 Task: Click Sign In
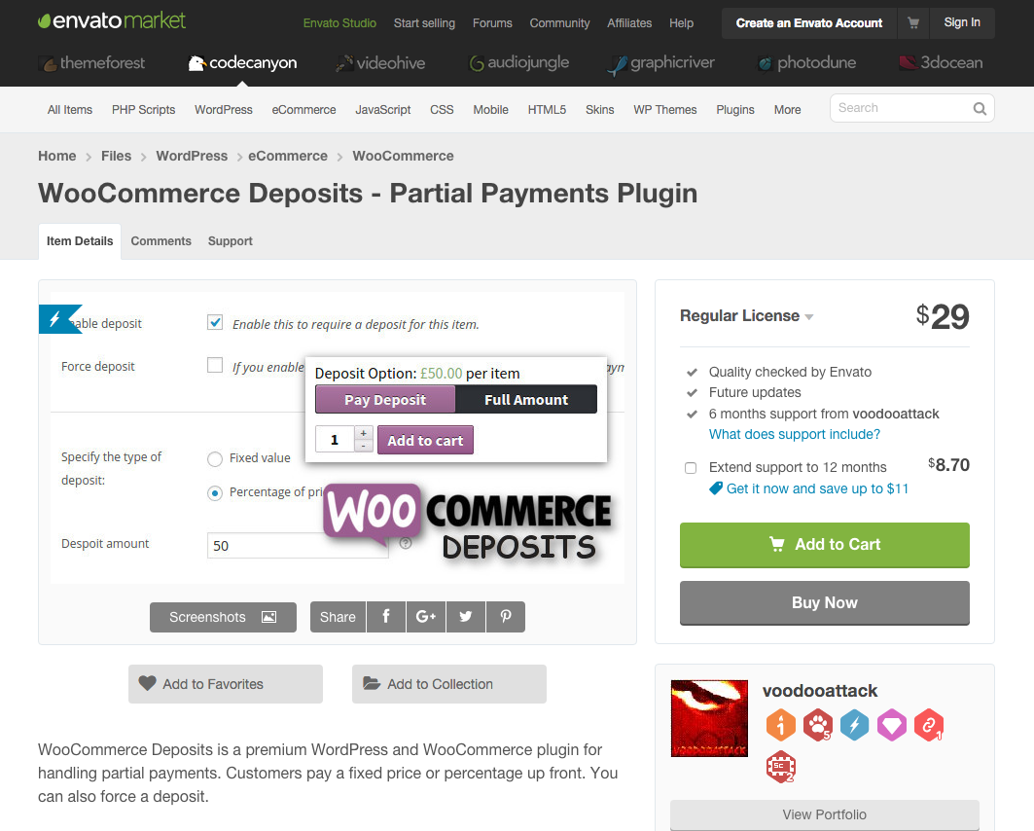pyautogui.click(x=962, y=22)
